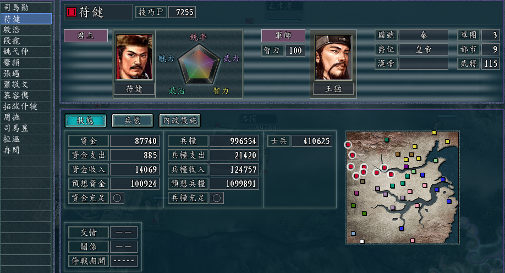Click the red faction flag beside 苻健
This screenshot has height=273, width=505.
71,12
